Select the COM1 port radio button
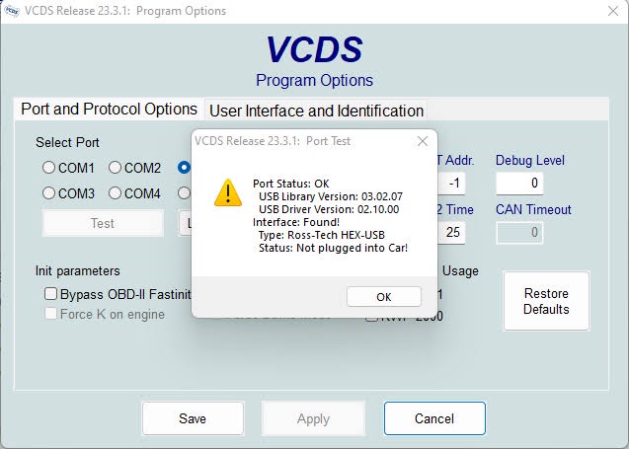Screen dimensions: 629x449 pos(49,168)
